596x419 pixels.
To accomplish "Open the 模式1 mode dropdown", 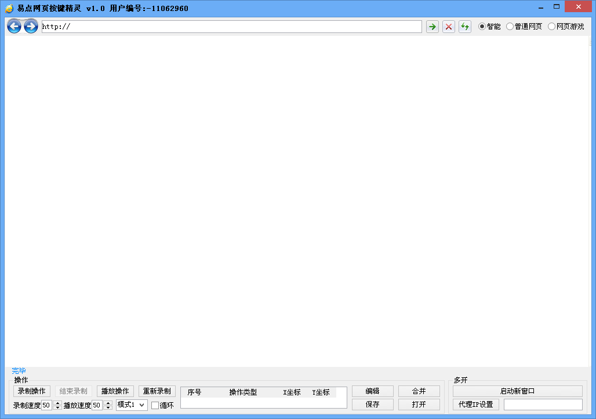I will [x=132, y=405].
